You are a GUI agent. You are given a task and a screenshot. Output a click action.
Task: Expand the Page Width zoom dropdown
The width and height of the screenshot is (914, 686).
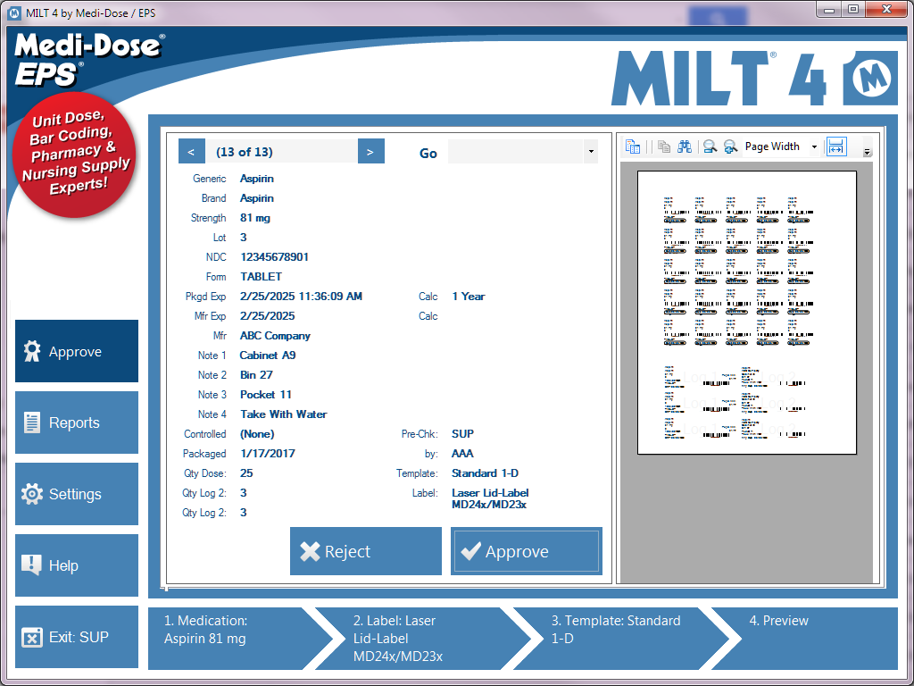click(x=814, y=147)
